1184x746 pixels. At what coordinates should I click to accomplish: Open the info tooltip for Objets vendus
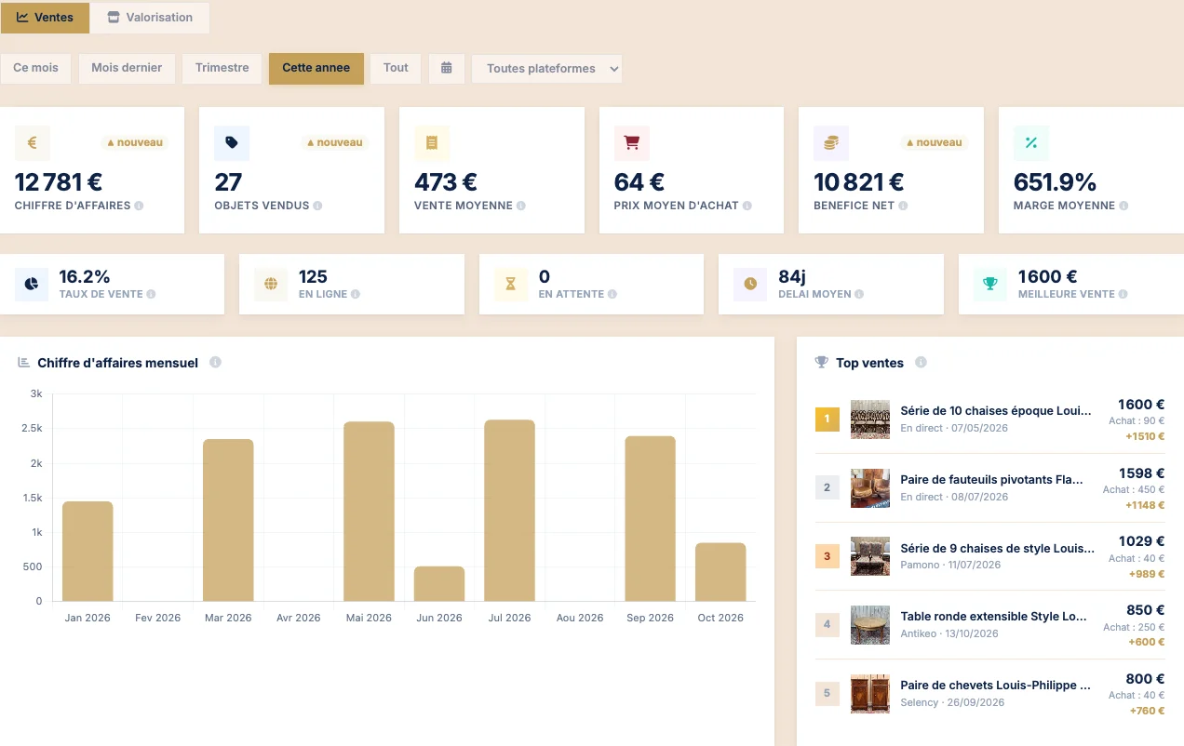(317, 206)
